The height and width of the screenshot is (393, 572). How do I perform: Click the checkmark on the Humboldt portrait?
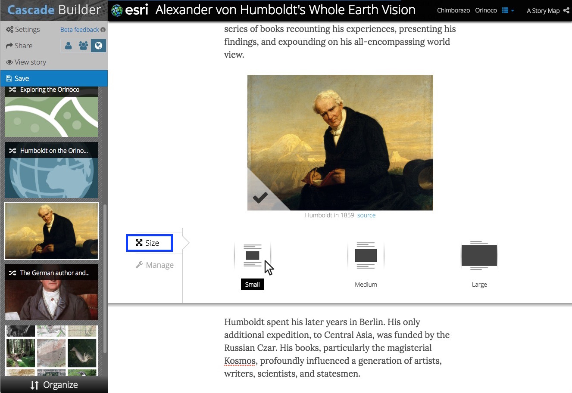[260, 198]
